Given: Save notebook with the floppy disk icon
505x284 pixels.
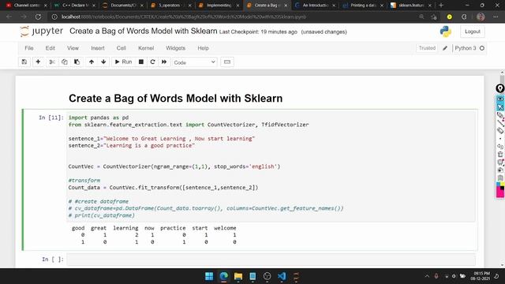Looking at the screenshot, I should 24,62.
